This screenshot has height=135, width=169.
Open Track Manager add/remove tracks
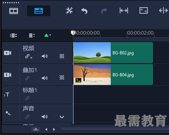[32, 35]
